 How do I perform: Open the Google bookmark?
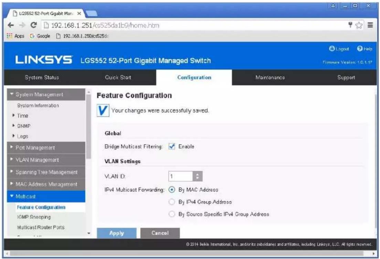(40, 36)
